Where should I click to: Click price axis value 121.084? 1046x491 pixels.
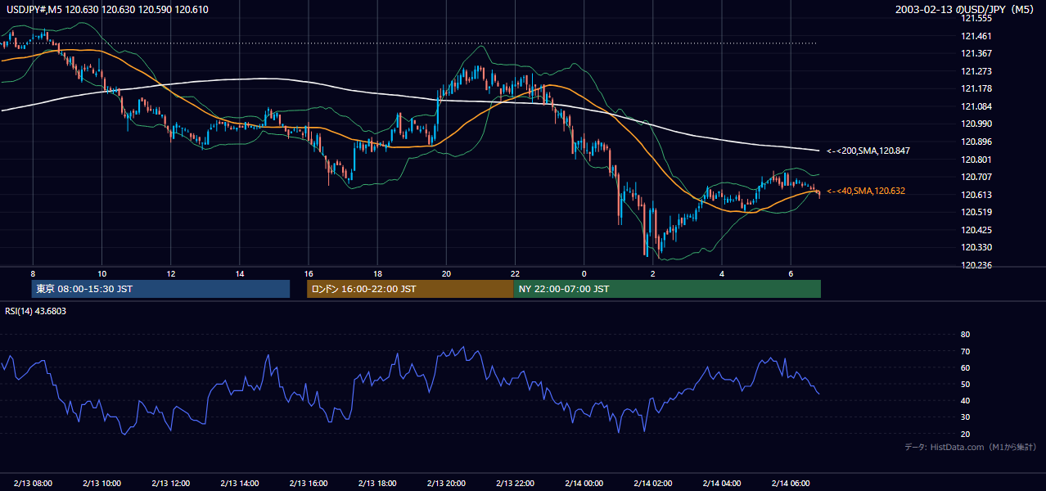point(976,106)
